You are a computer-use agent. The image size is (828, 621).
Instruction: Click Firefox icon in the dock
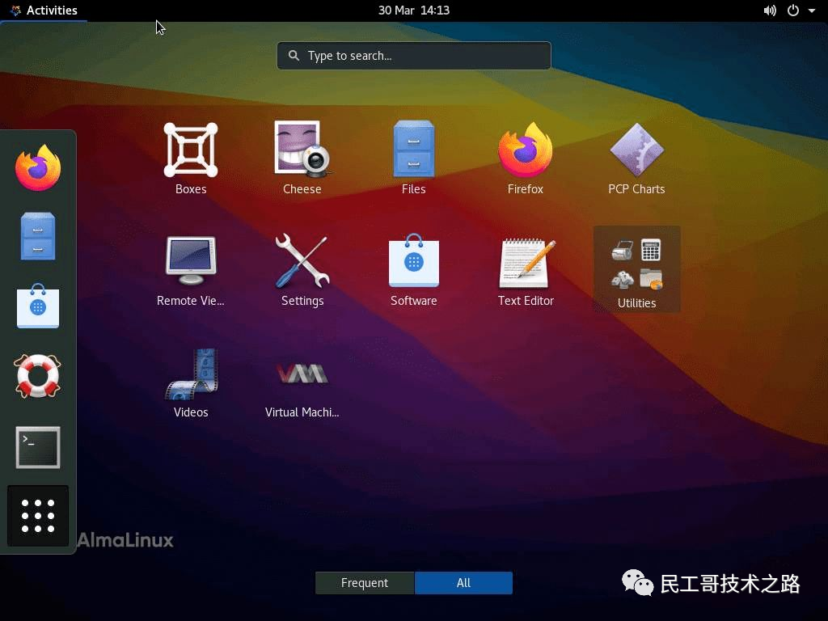point(38,167)
